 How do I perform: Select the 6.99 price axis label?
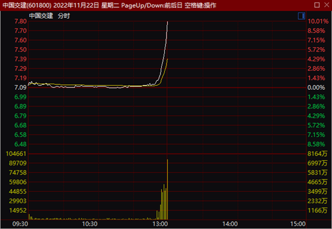(x=21, y=97)
